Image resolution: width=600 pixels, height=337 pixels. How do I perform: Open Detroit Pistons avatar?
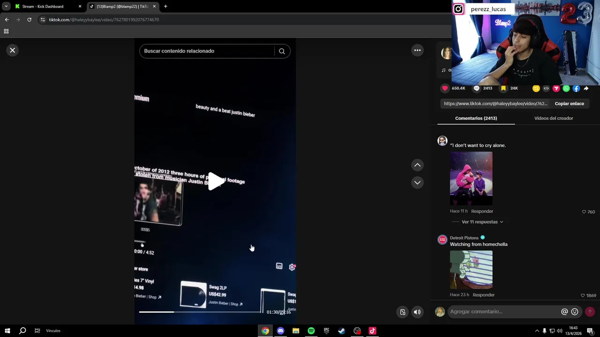442,240
